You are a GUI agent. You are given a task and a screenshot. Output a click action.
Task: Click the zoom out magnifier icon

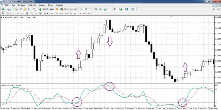tap(101, 9)
